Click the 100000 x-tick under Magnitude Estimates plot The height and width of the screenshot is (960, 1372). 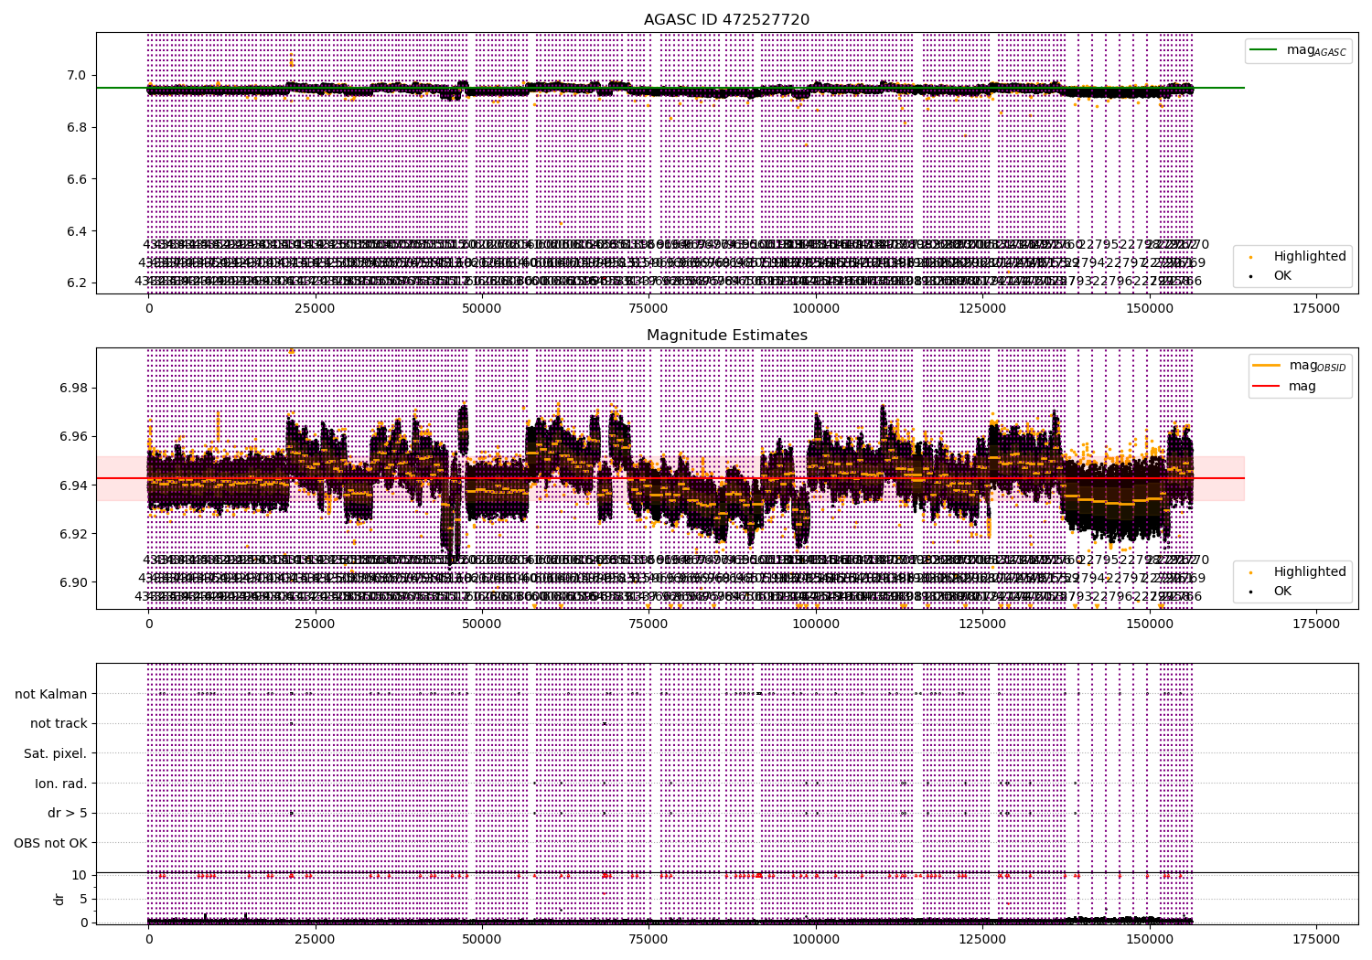[x=816, y=624]
